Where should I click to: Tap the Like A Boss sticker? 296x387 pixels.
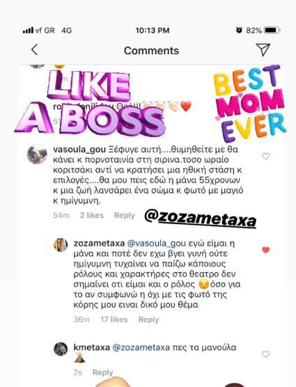[x=90, y=104]
